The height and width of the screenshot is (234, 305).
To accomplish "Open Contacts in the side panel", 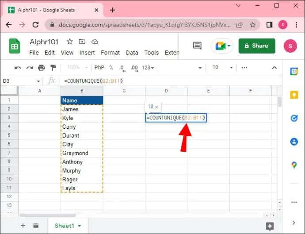I will [294, 142].
